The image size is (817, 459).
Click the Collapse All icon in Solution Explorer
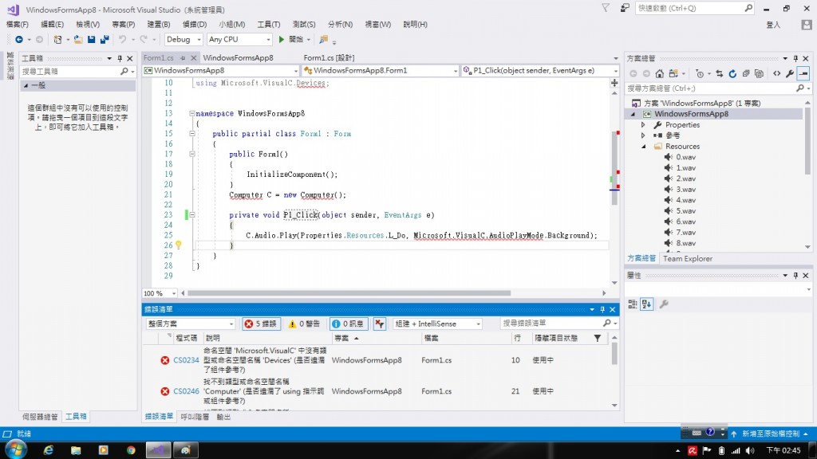pyautogui.click(x=746, y=74)
